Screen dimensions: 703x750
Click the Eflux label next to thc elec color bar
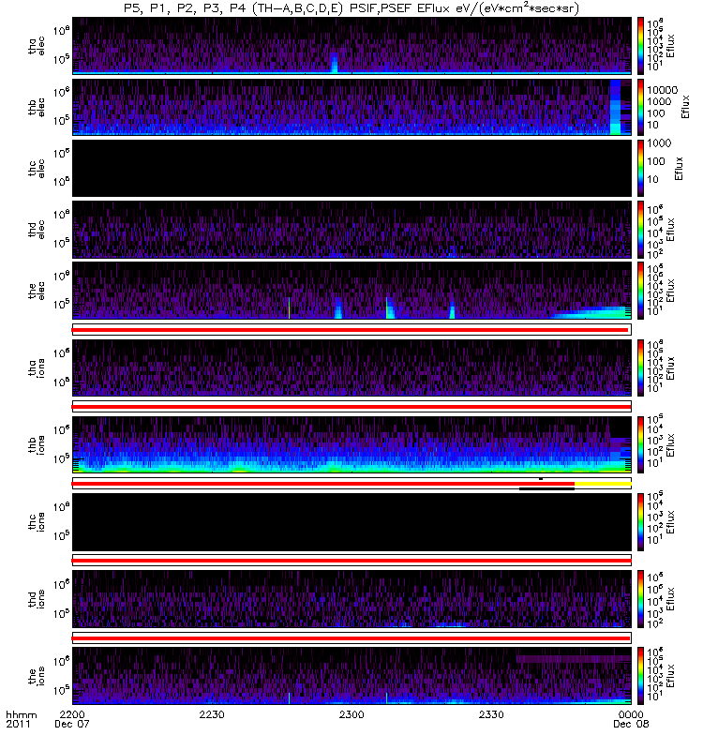click(679, 169)
